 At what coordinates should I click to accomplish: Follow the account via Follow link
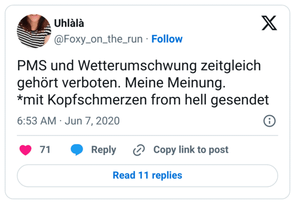pos(167,39)
